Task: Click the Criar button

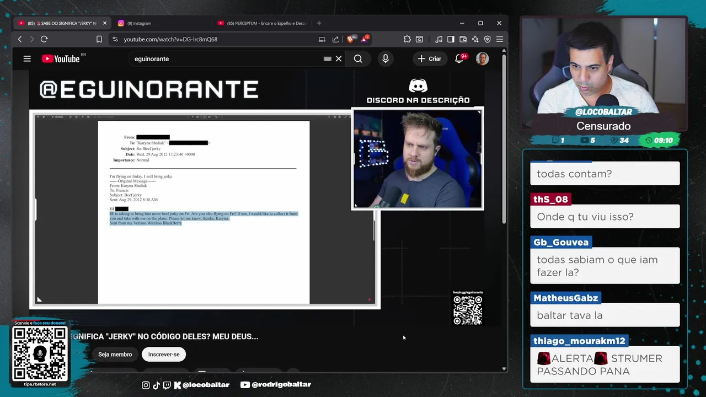Action: tap(430, 58)
